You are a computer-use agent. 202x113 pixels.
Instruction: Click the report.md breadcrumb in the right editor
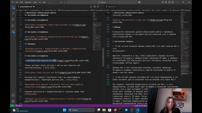click(175, 10)
